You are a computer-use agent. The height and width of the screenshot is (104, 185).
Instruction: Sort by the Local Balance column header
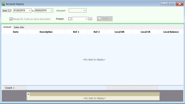point(171,32)
